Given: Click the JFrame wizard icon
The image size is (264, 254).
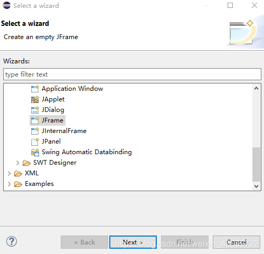Looking at the screenshot, I should (35, 120).
